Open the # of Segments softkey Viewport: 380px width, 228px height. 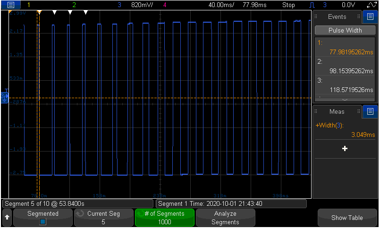click(x=164, y=218)
